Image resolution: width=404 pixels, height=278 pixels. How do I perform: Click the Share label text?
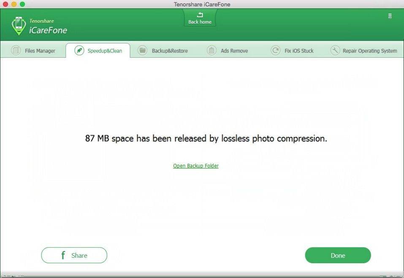pos(79,255)
